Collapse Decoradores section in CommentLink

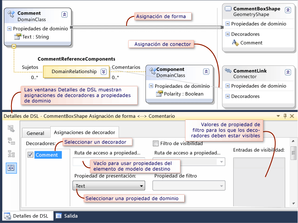click(x=227, y=96)
